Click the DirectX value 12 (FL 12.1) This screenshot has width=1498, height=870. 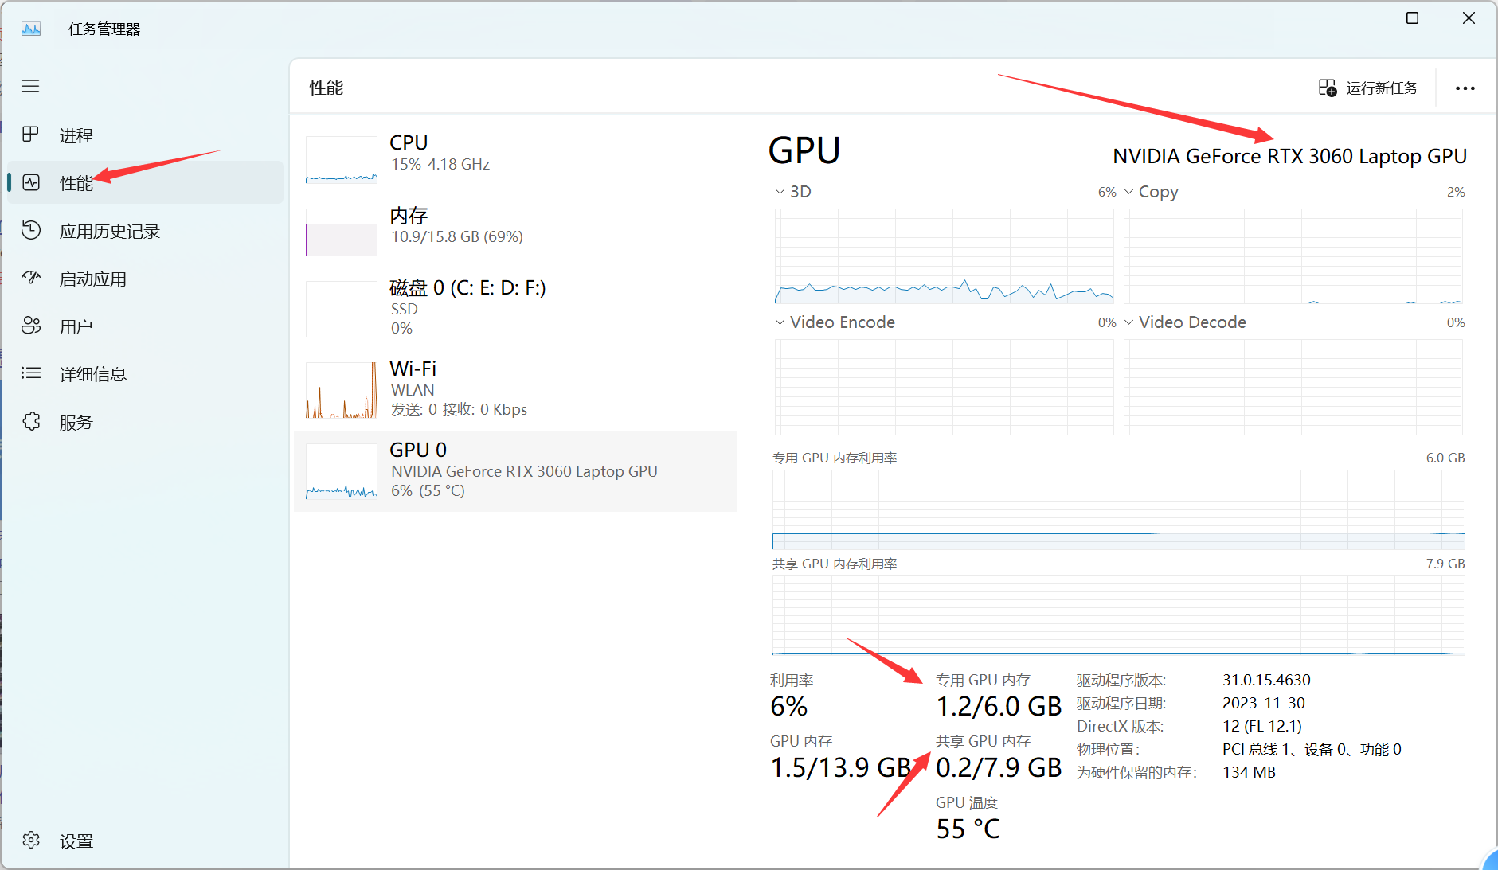tap(1262, 727)
